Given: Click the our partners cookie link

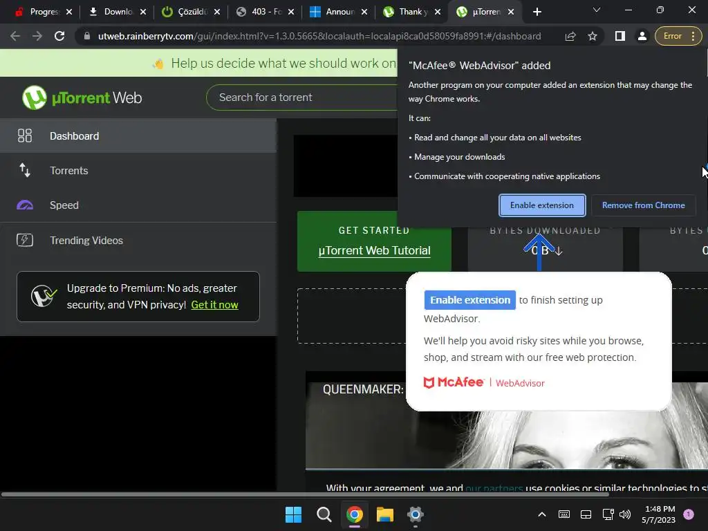Looking at the screenshot, I should (494, 488).
